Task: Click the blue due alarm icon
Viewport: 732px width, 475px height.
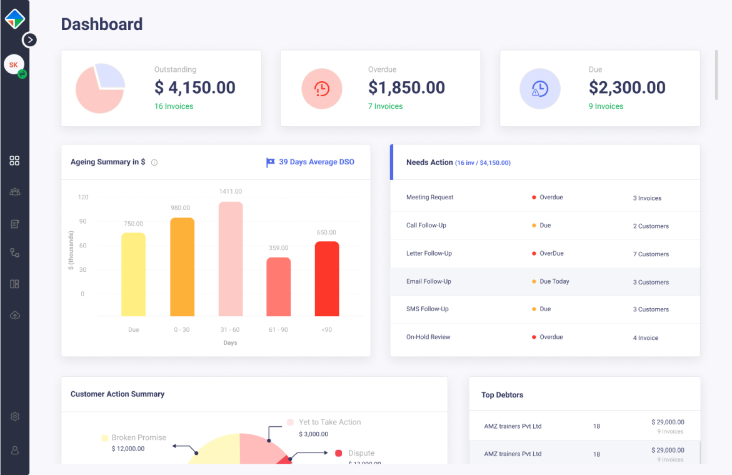Action: coord(540,88)
